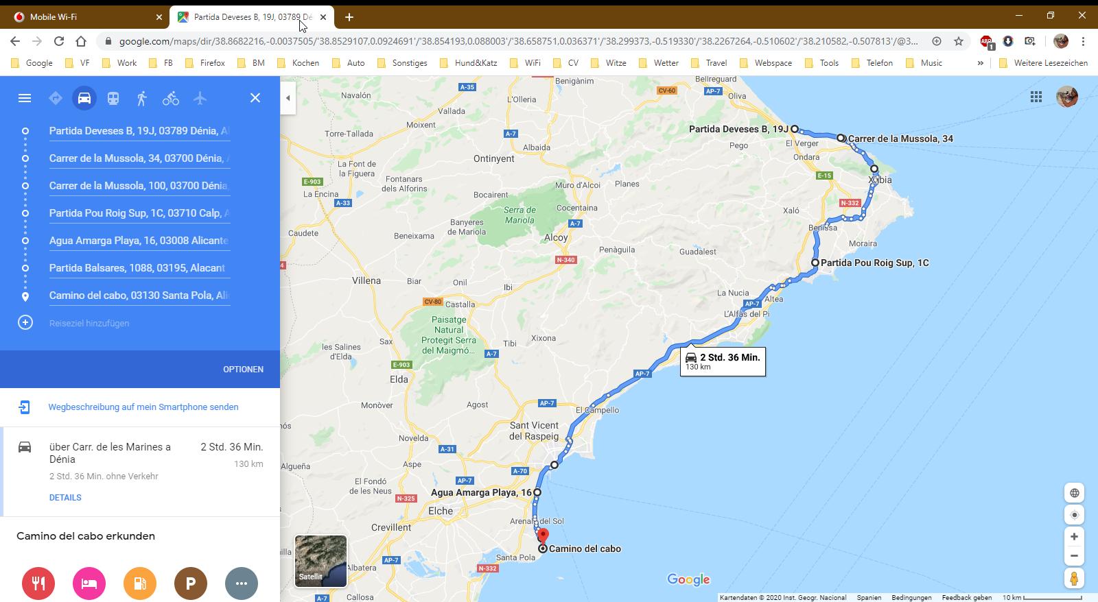The height and width of the screenshot is (602, 1098).
Task: Expand hidden bookmarks chevron
Action: pyautogui.click(x=981, y=62)
